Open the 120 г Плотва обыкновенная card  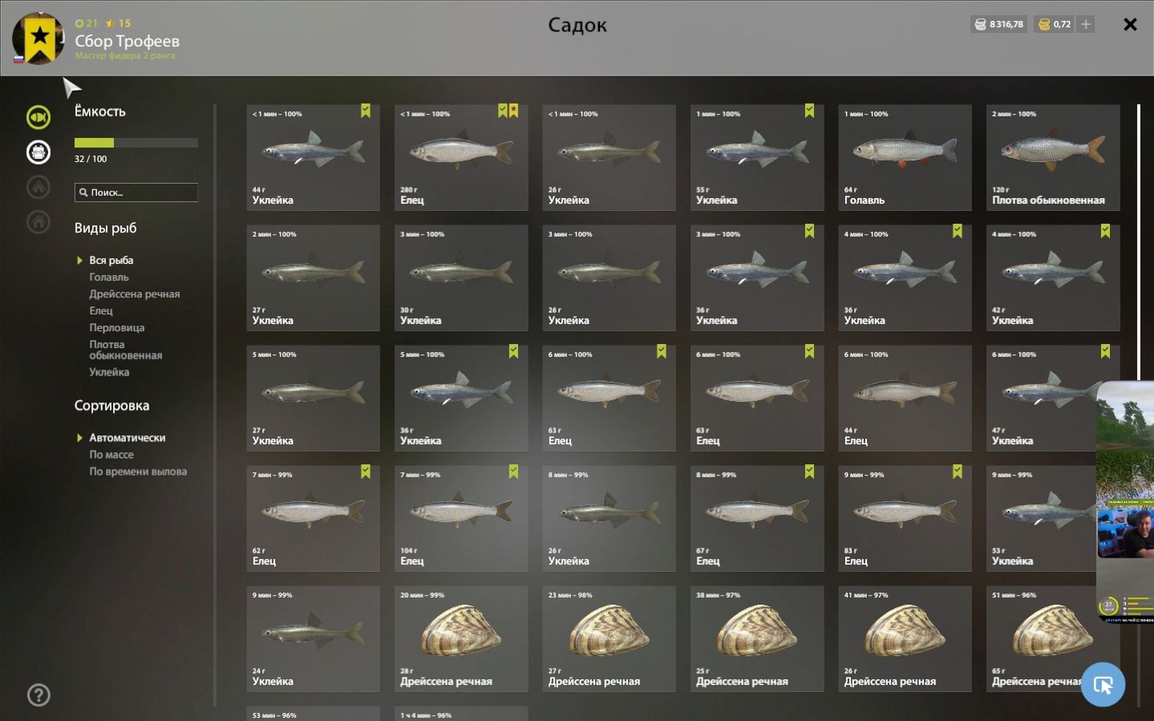[1053, 158]
